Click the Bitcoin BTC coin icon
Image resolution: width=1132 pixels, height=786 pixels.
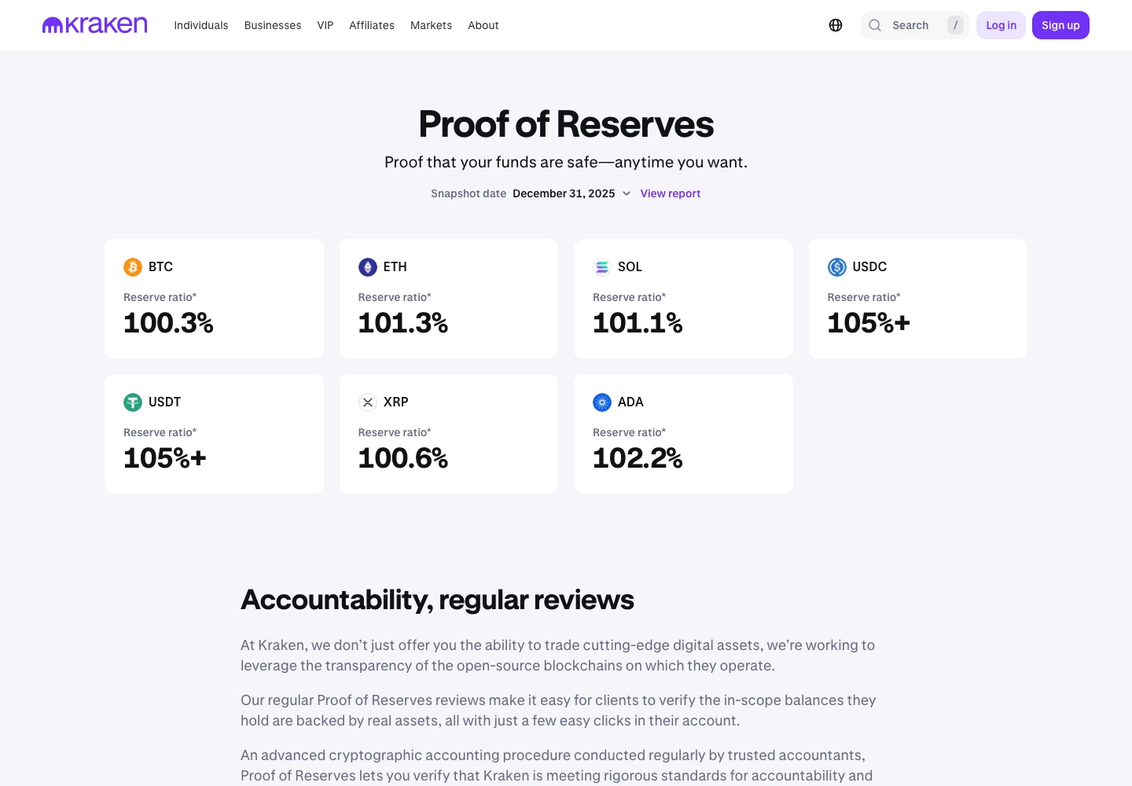(133, 267)
